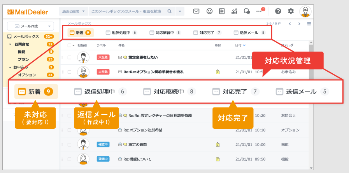This screenshot has height=173, width=349.
Task: Open the select-all checkbox dropdown arrow
Action: (x=74, y=45)
